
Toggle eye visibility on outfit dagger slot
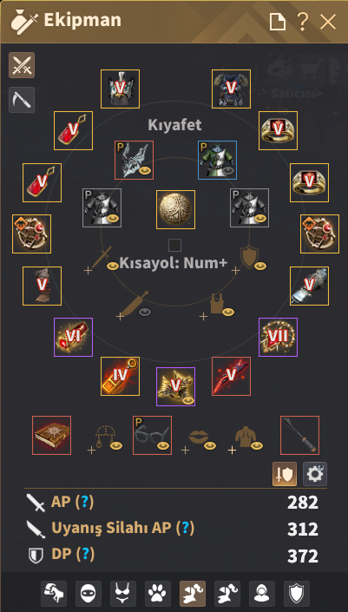(145, 312)
